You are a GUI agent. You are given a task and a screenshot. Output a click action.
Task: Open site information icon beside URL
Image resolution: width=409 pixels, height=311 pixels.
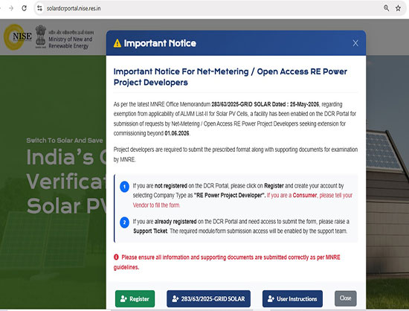point(39,8)
